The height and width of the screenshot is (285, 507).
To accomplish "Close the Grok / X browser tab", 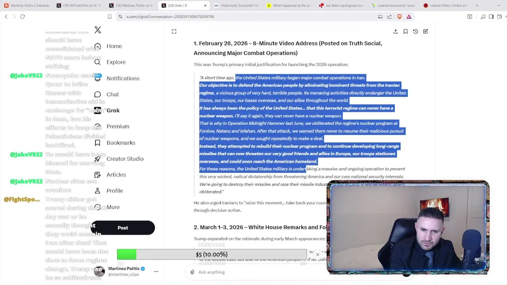I will [205, 6].
